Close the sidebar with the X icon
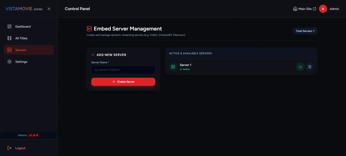346x156 pixels. pos(49,9)
